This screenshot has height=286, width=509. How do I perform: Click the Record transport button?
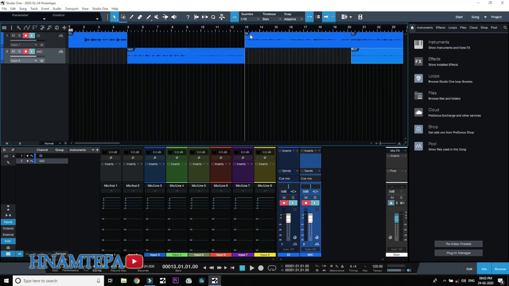[261, 268]
